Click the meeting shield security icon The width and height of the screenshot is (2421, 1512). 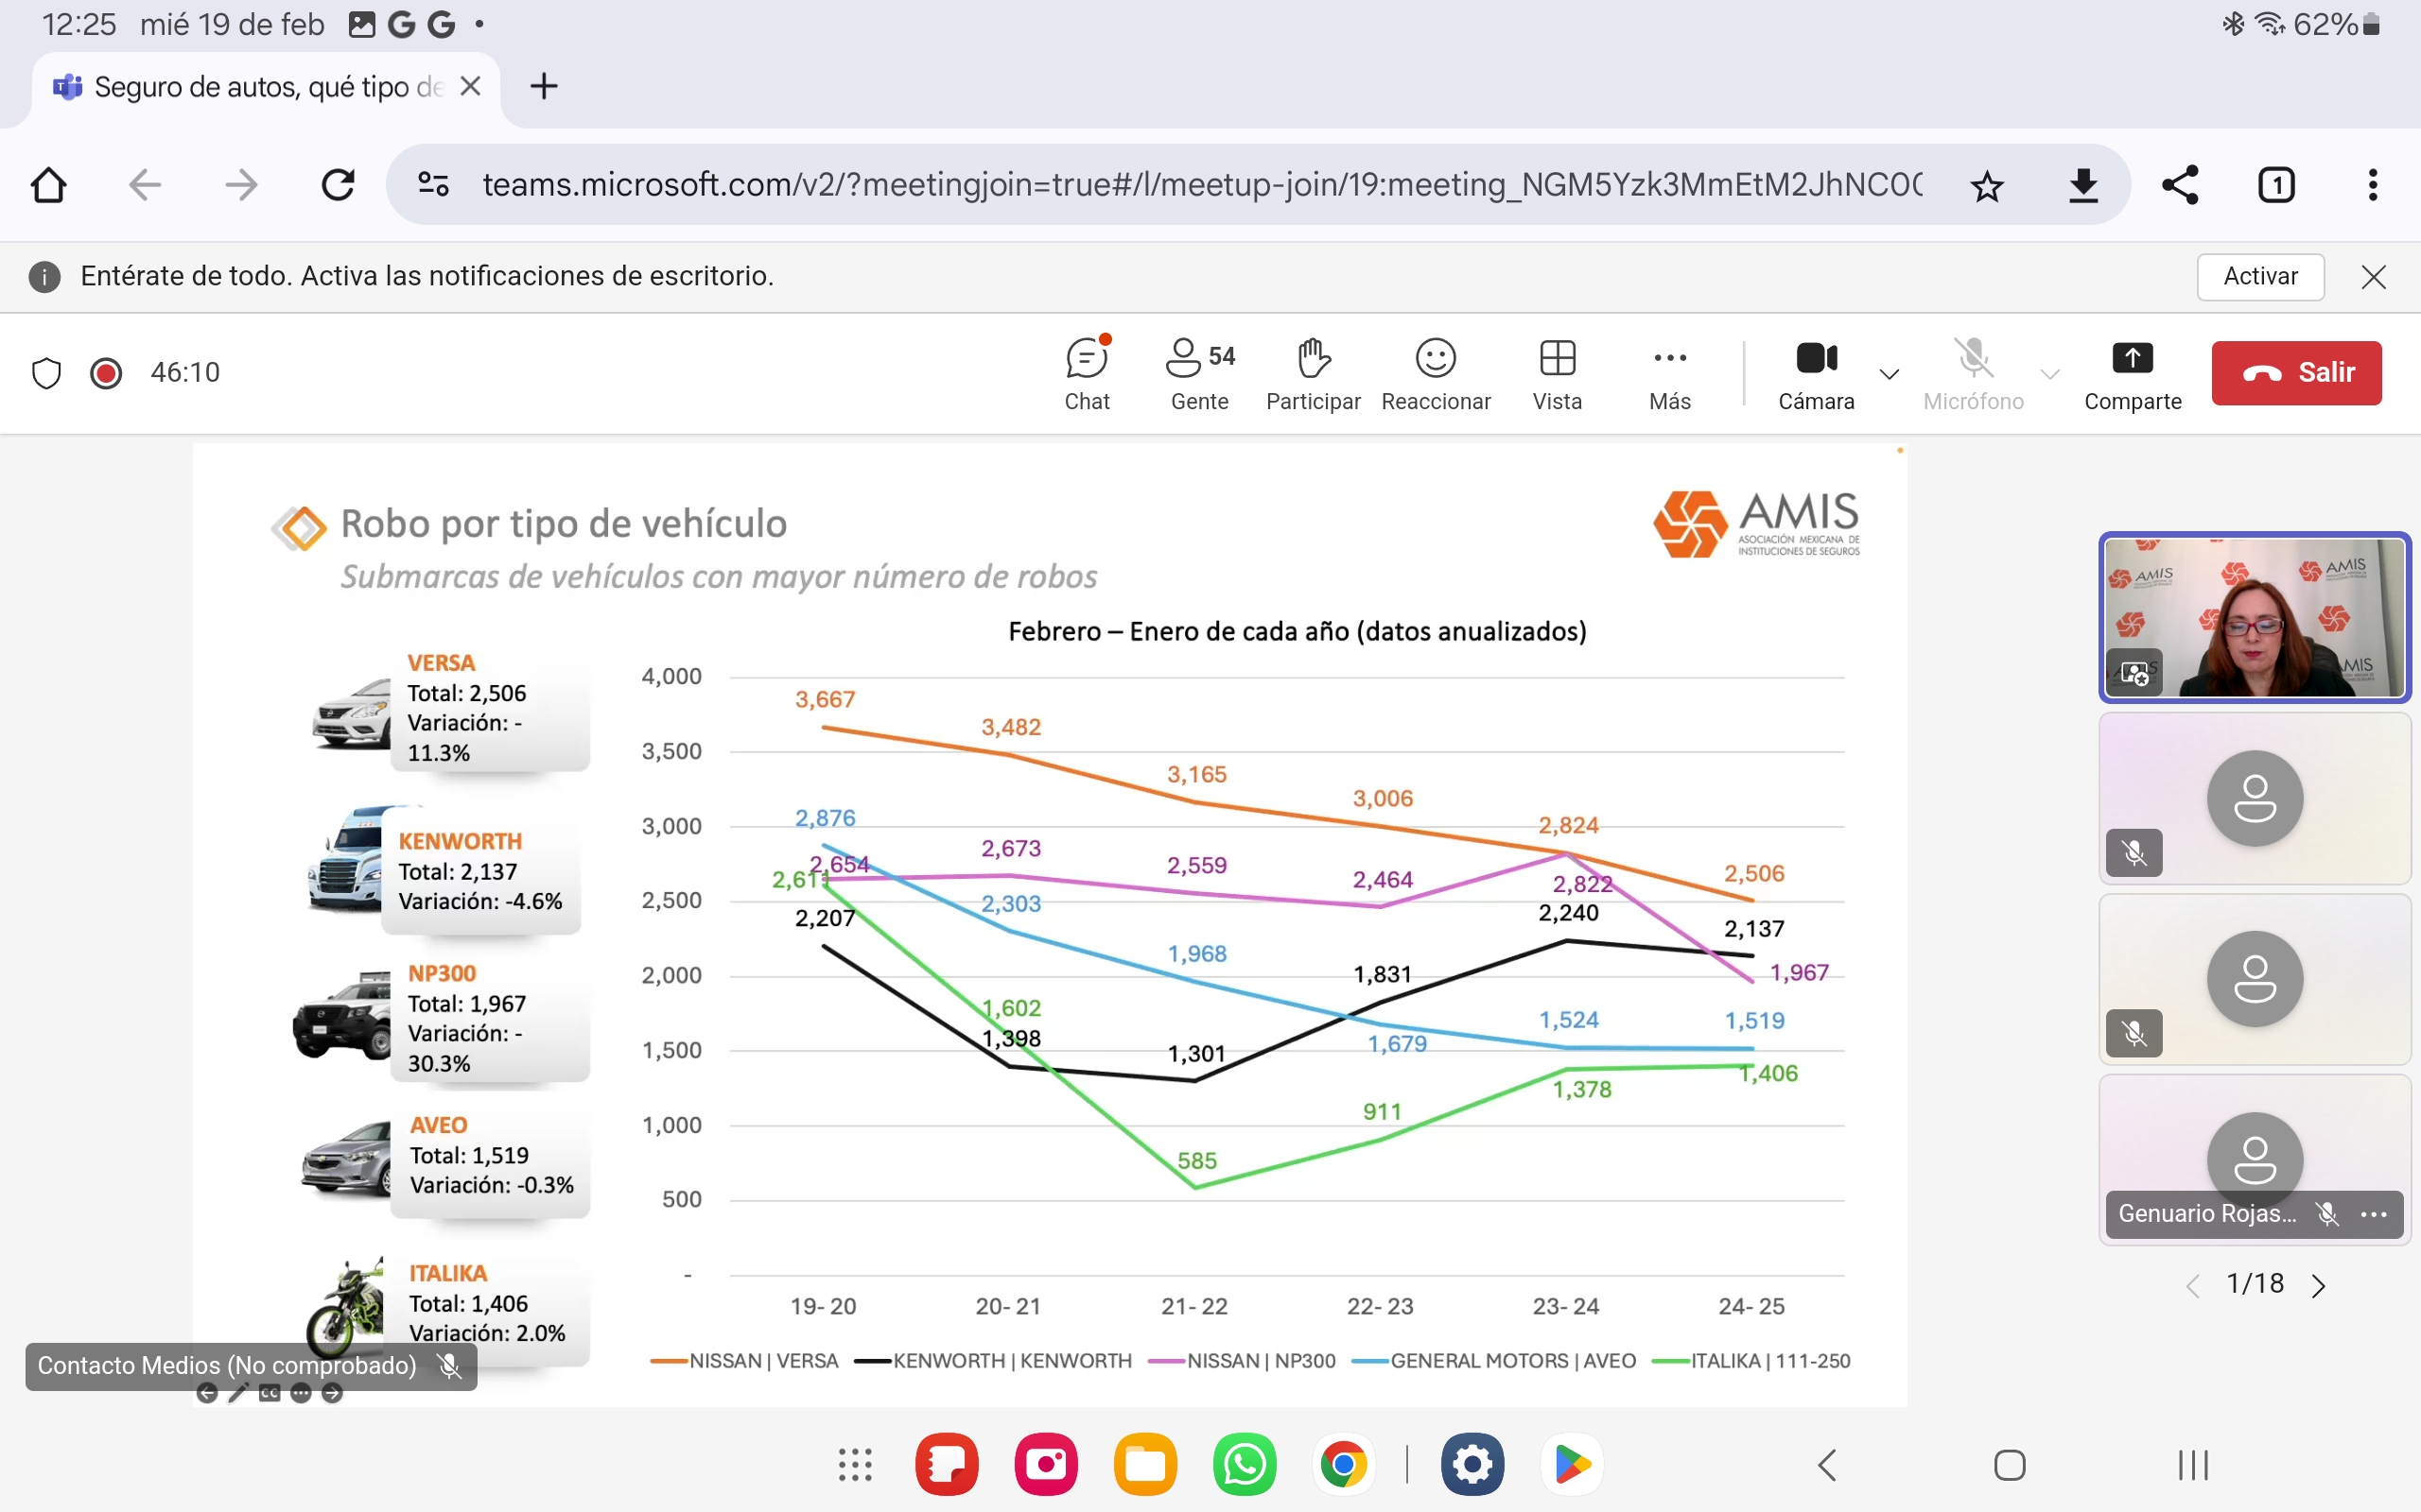(47, 373)
